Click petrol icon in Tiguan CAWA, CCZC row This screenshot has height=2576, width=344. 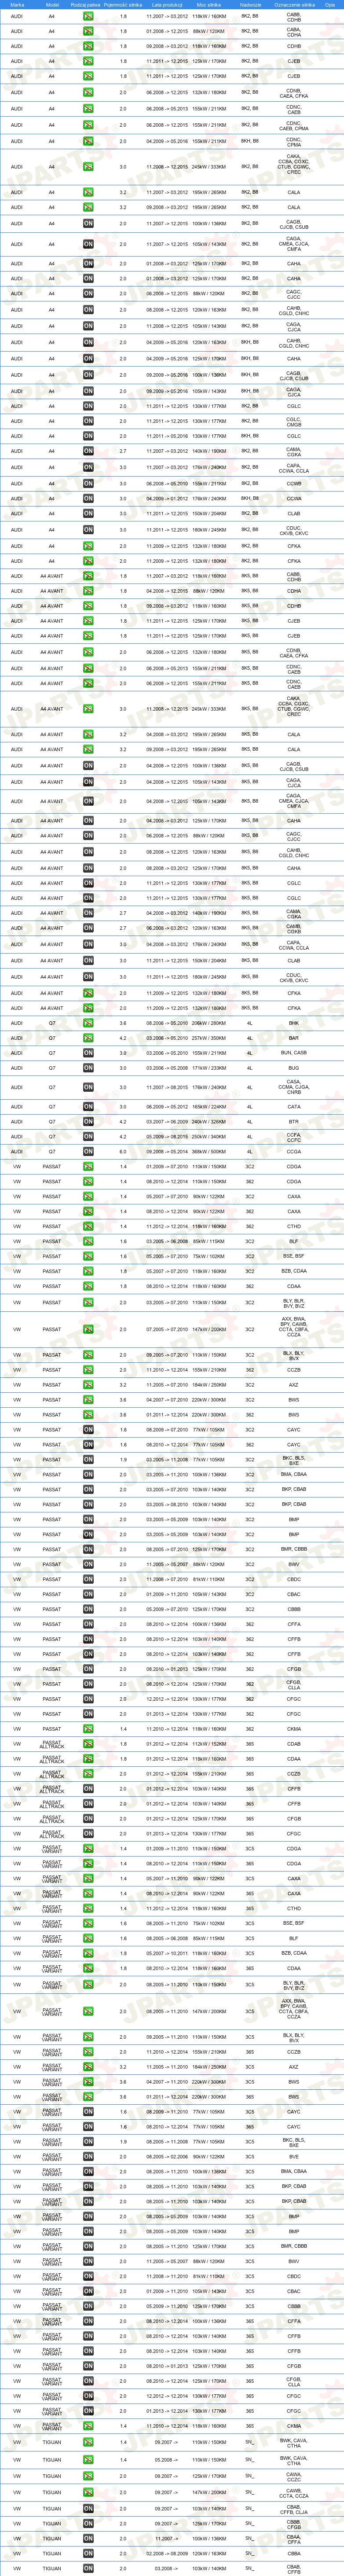click(x=88, y=2476)
